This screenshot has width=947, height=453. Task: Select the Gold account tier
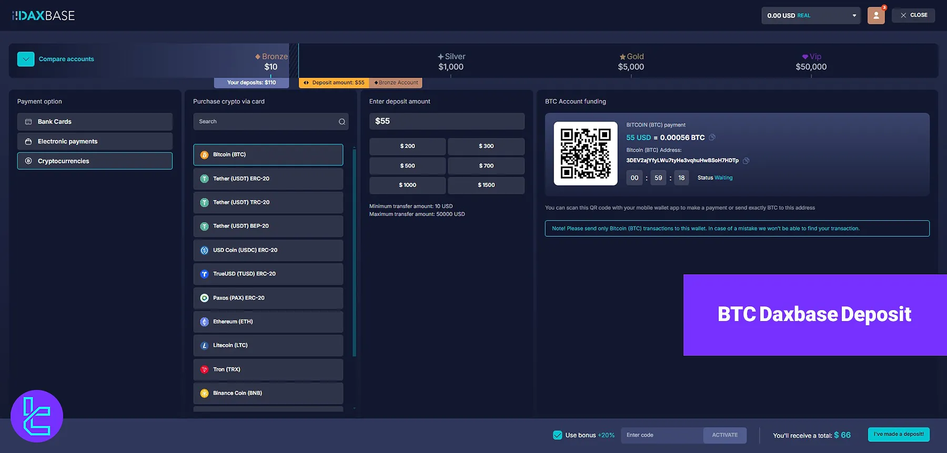[x=631, y=61]
